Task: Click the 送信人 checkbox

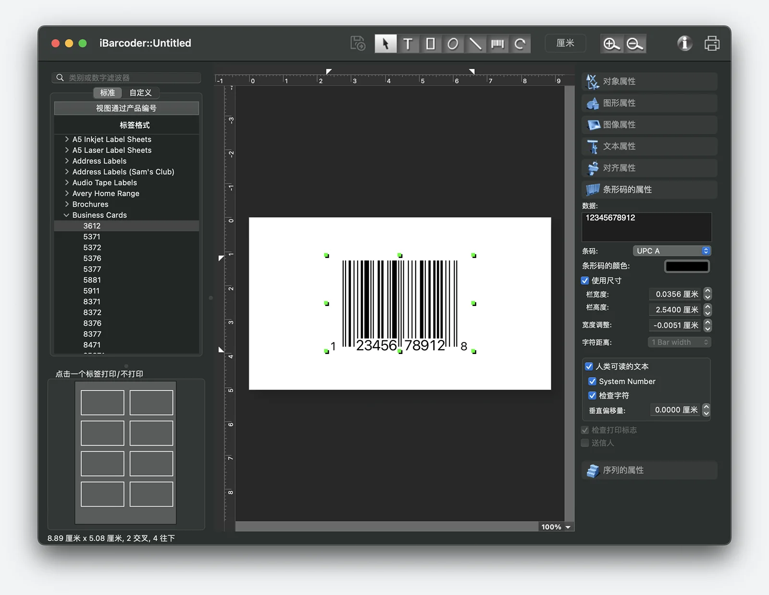Action: pos(585,443)
